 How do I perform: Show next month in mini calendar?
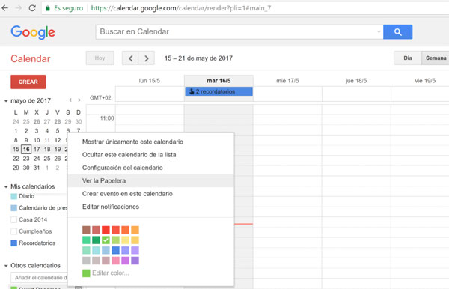click(x=79, y=100)
